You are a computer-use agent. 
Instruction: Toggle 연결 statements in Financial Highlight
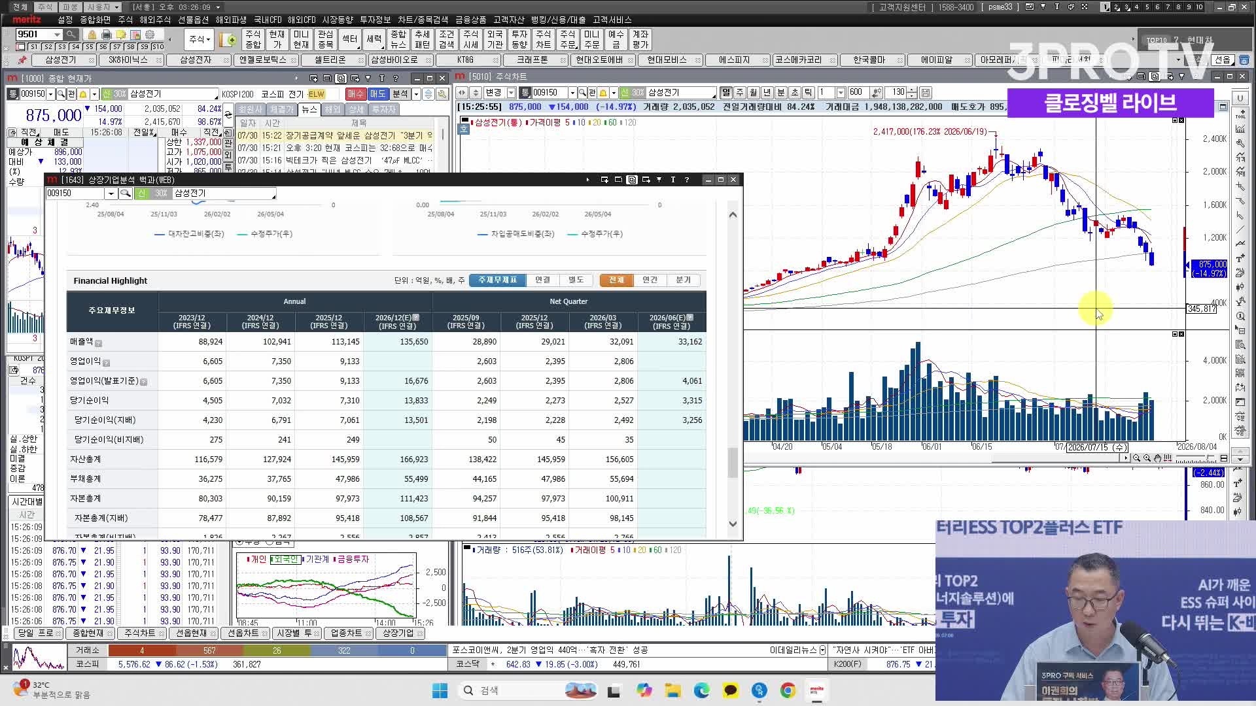pos(542,280)
